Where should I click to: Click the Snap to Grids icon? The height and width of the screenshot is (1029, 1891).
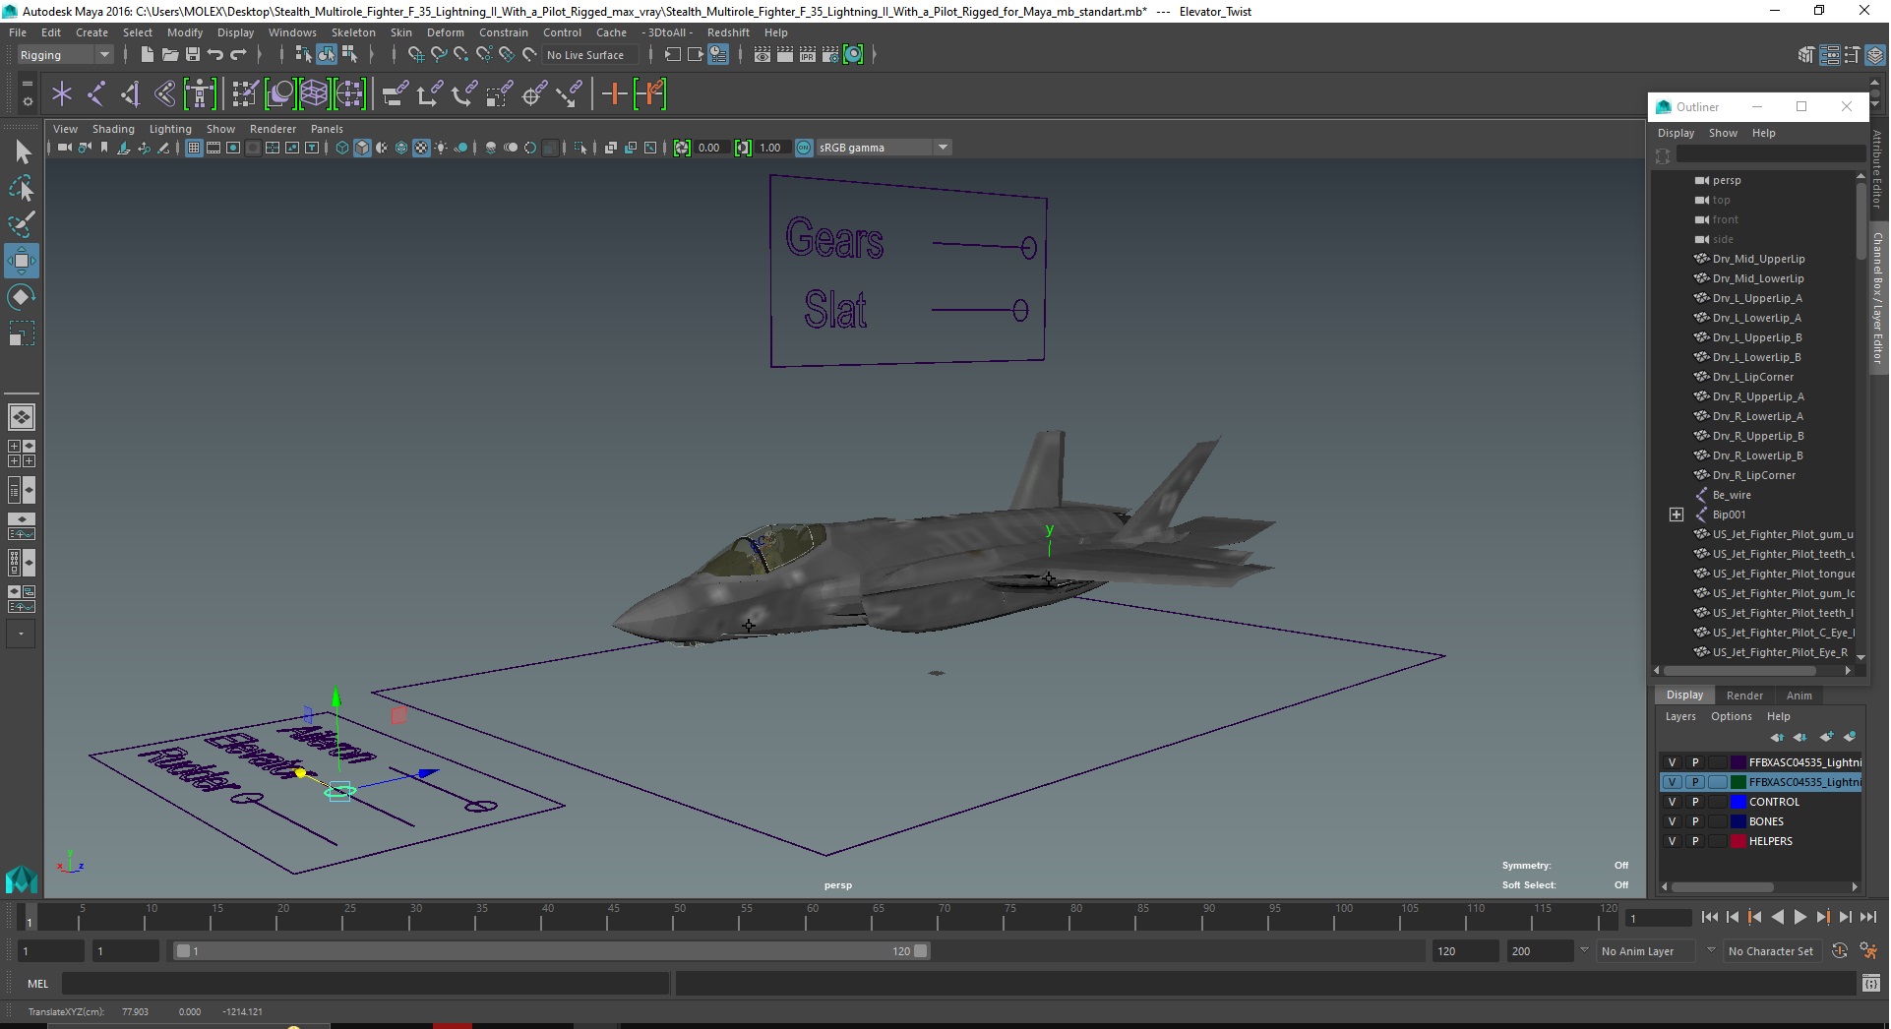click(x=415, y=55)
